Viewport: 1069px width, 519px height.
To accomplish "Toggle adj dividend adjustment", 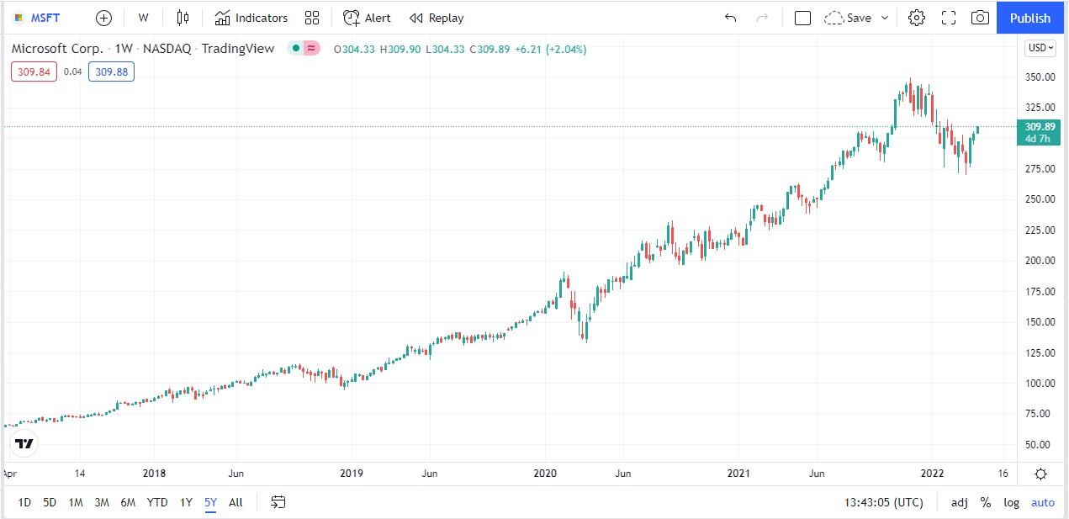I will [x=959, y=502].
